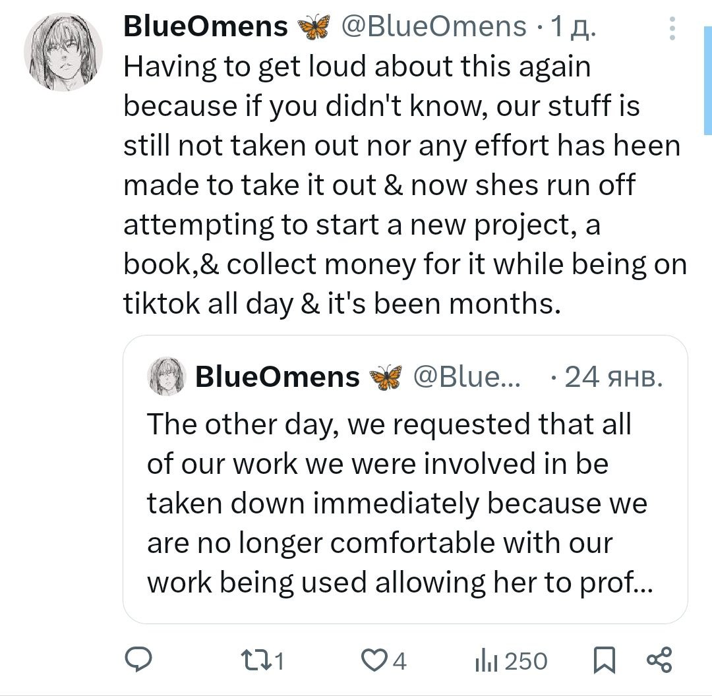
Task: Open quoted tweet's small avatar
Action: pyautogui.click(x=166, y=376)
